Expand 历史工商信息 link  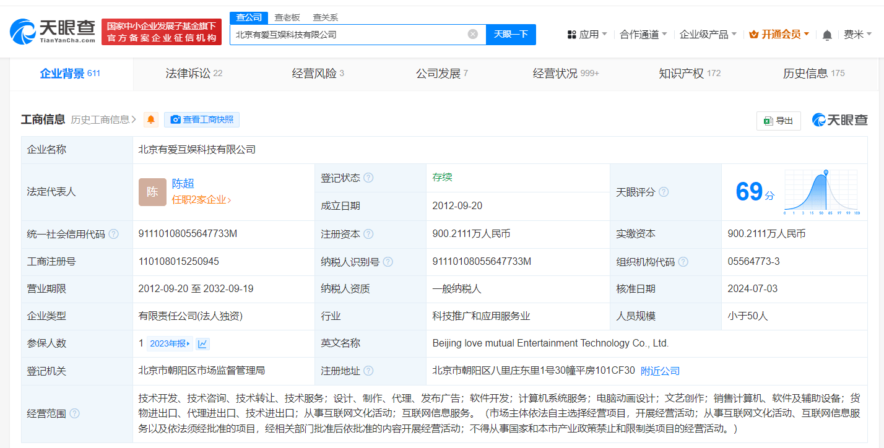103,119
